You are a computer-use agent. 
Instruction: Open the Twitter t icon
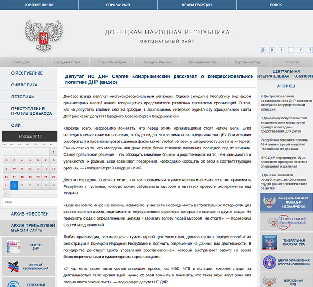(x=291, y=50)
